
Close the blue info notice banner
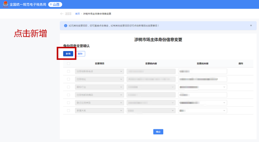tap(251, 25)
